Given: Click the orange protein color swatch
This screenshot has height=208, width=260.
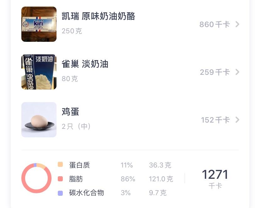Looking at the screenshot, I should tap(60, 165).
